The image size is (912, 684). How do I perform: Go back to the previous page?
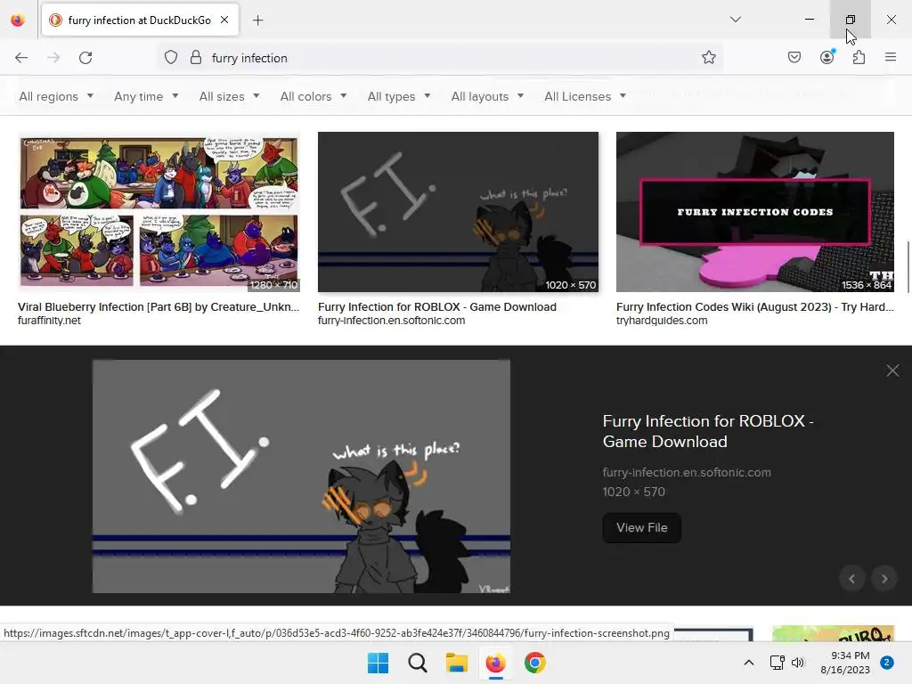coord(21,58)
